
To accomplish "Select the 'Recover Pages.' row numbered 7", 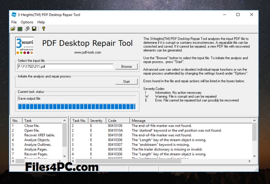I will tap(37, 154).
